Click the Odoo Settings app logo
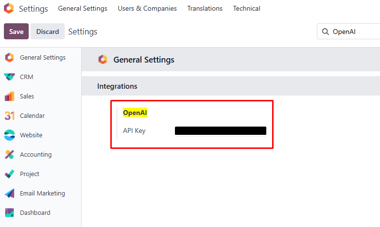 tap(9, 8)
